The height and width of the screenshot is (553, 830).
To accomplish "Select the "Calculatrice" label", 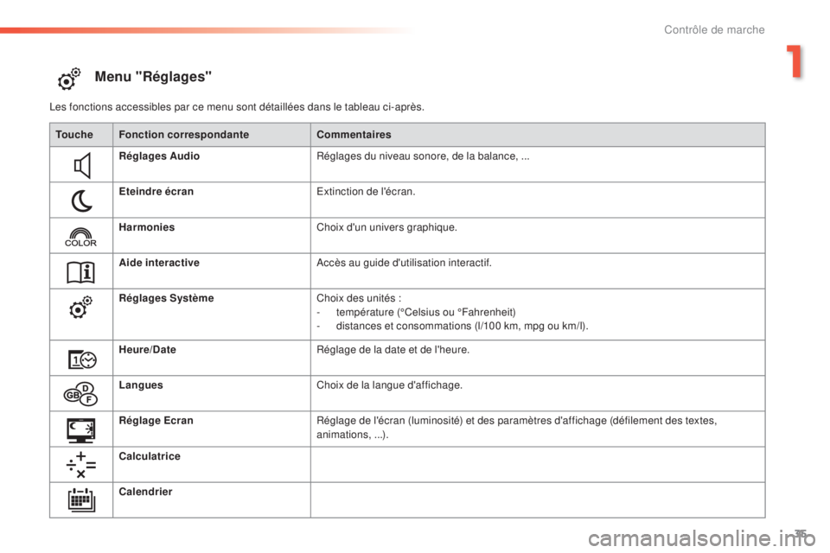I will click(150, 456).
